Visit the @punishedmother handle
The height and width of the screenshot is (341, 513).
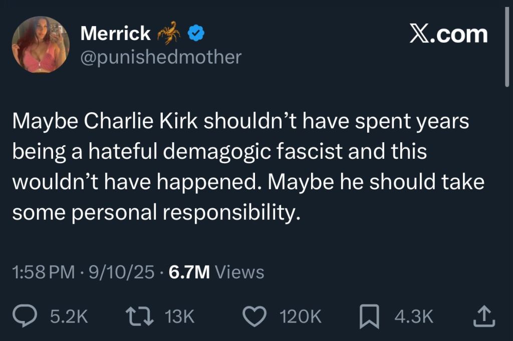pos(160,57)
